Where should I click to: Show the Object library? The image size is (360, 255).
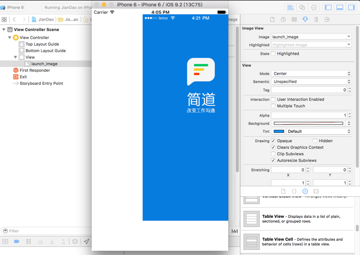305,191
